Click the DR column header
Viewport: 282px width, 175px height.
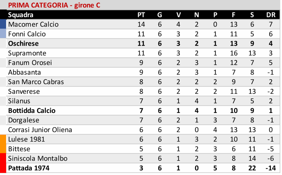coord(271,15)
